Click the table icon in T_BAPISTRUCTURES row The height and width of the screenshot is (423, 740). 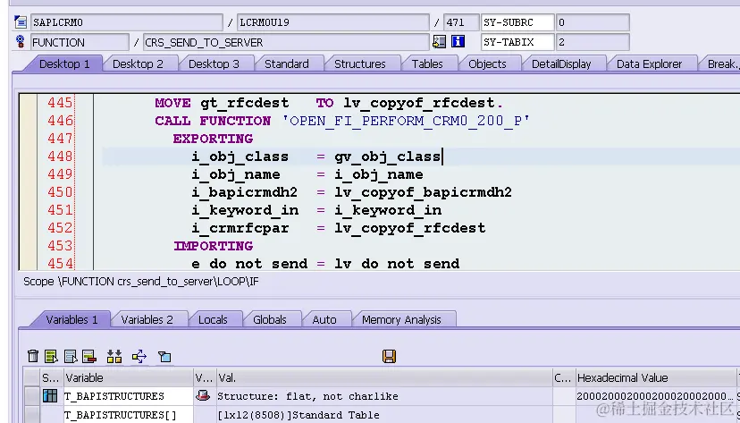pos(50,395)
